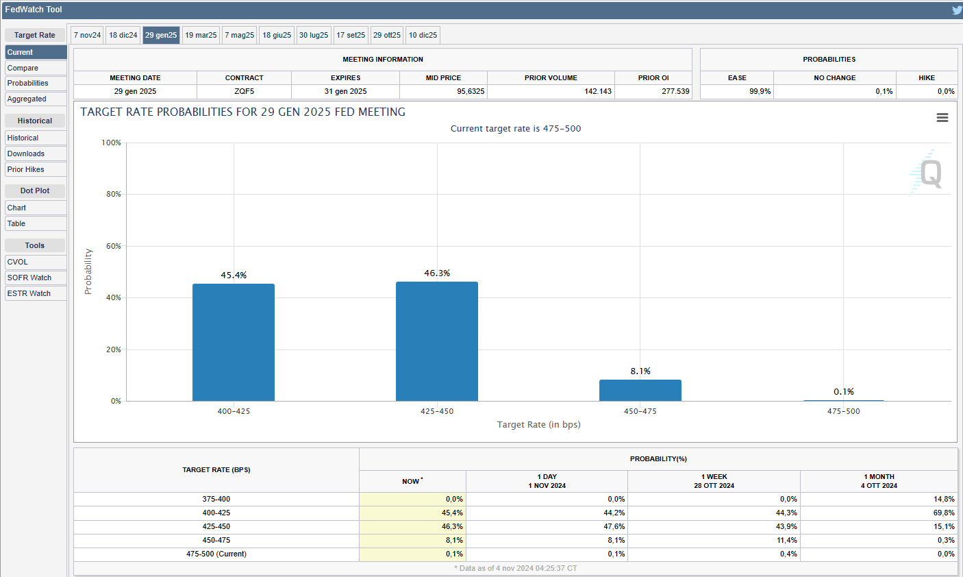Image resolution: width=963 pixels, height=577 pixels.
Task: Go to the Probabilities sidebar item
Action: tap(36, 83)
